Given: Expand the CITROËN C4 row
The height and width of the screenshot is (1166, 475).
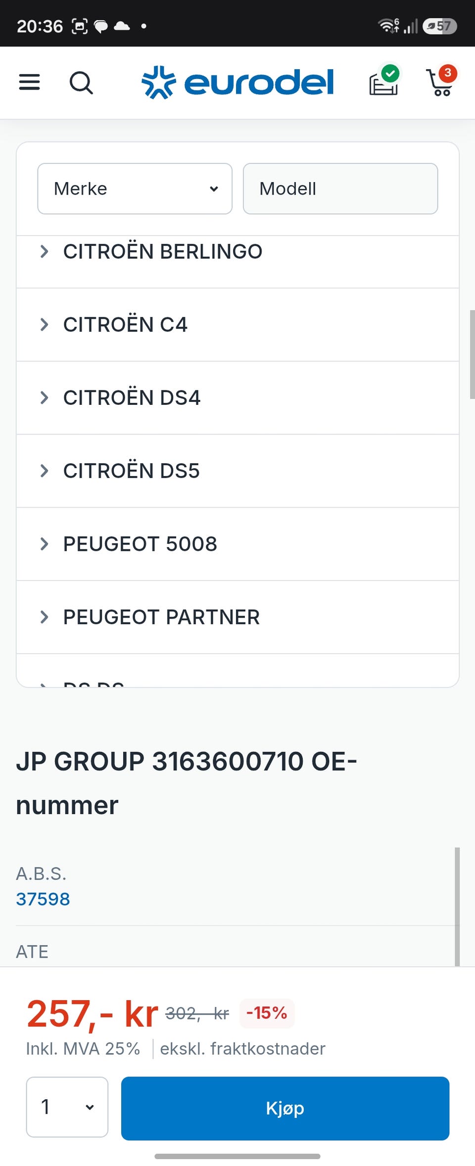Looking at the screenshot, I should point(237,325).
